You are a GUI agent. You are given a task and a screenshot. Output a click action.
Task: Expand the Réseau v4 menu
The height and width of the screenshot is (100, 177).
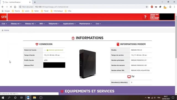(x=16, y=24)
